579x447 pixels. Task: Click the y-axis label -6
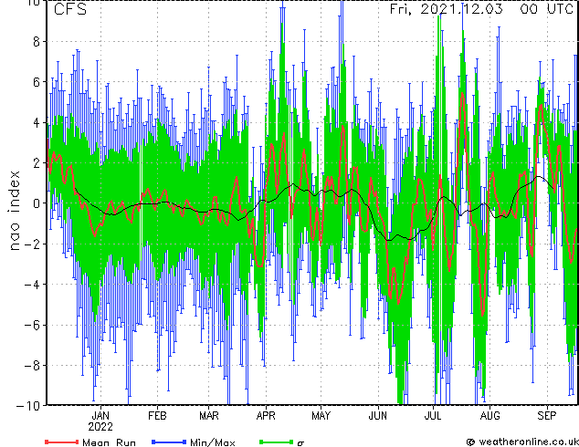[x=32, y=325]
